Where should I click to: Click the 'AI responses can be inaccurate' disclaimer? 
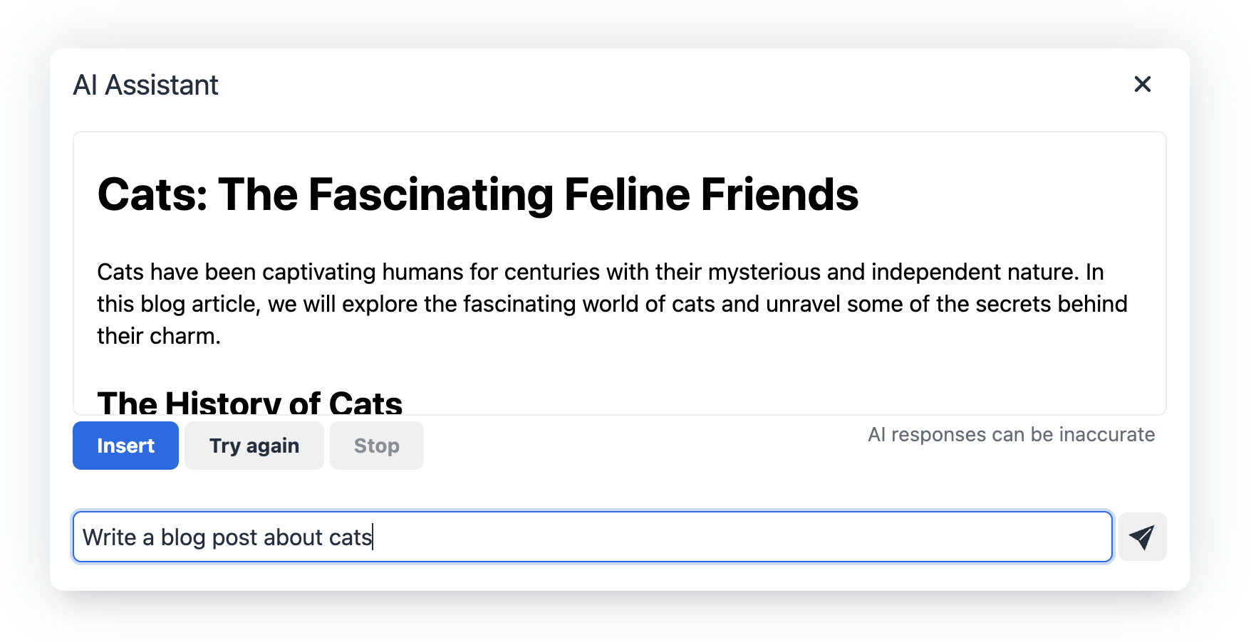coord(1011,434)
